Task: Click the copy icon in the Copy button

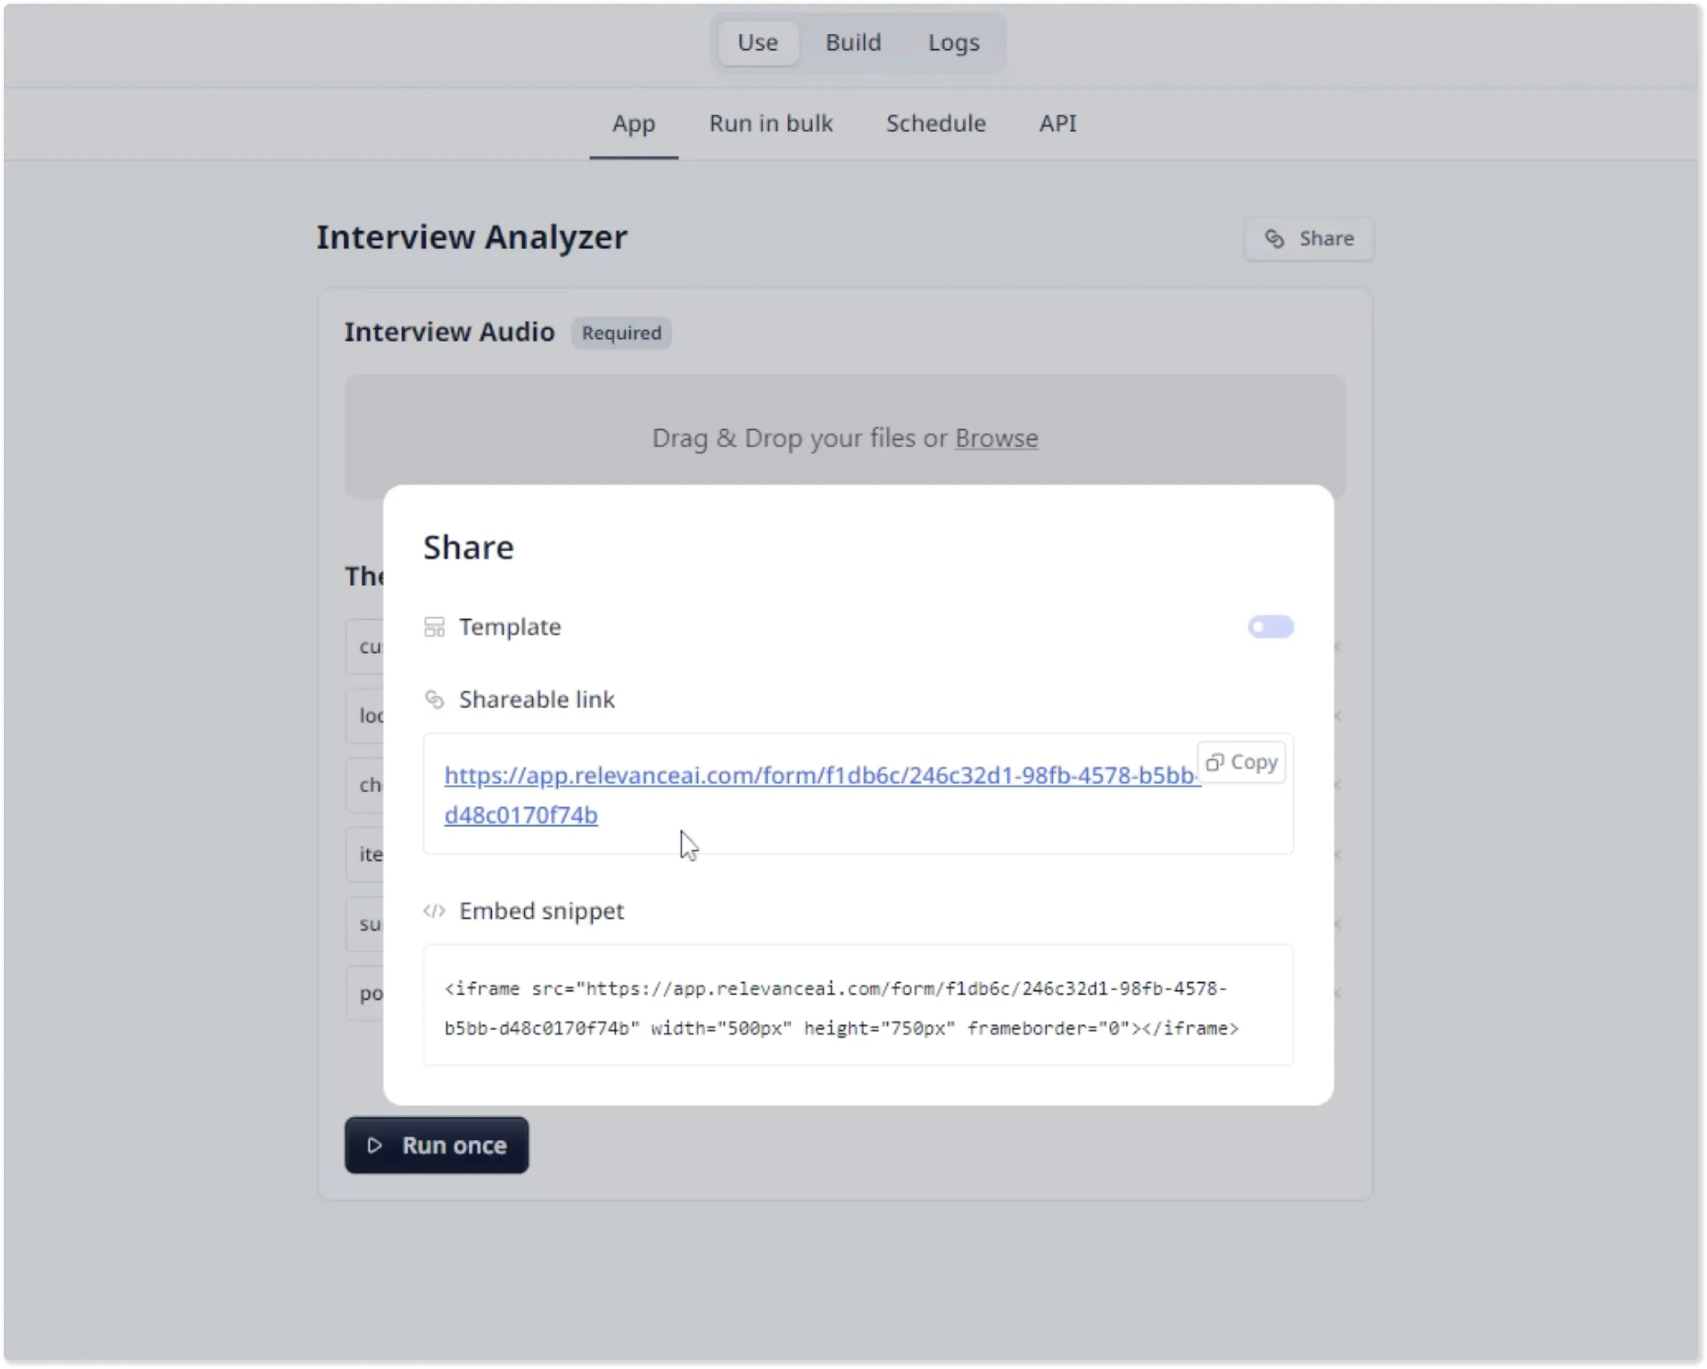Action: 1214,762
